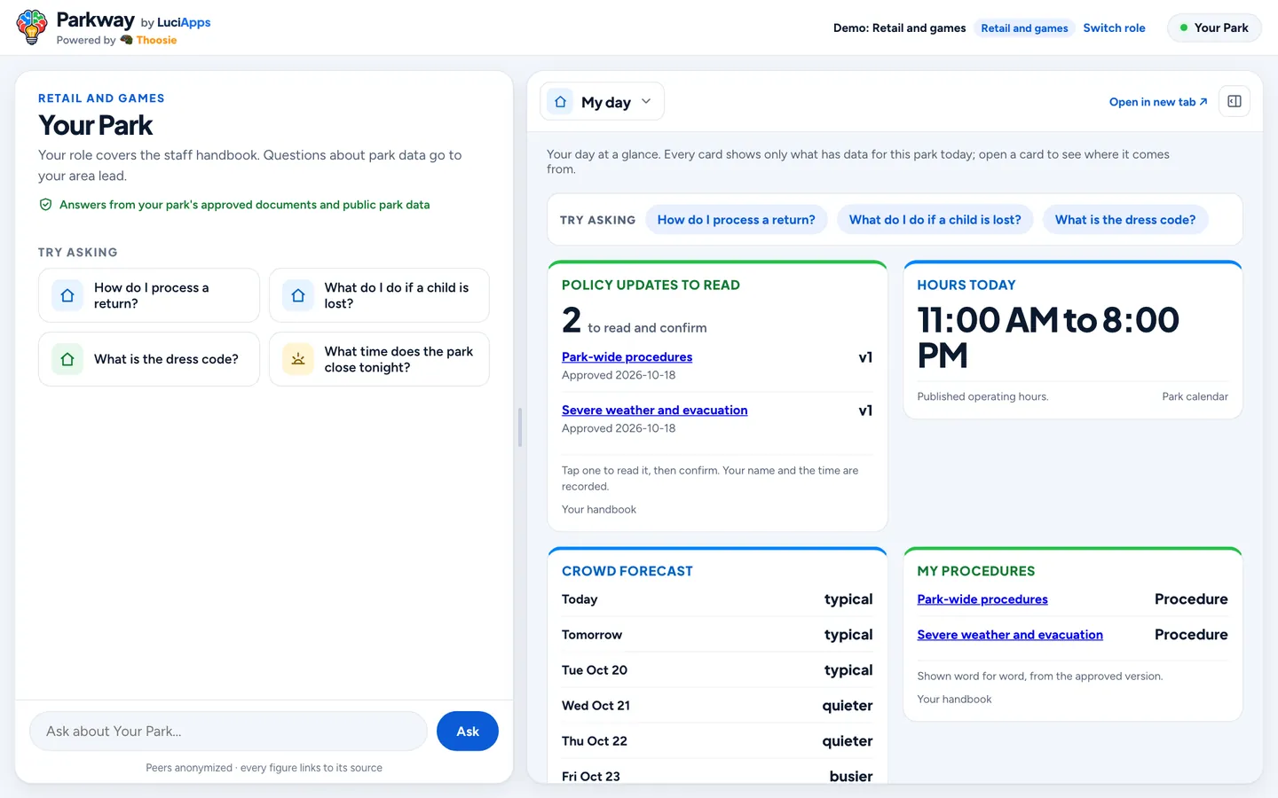Click the house icon on the lost child card

[x=298, y=295]
